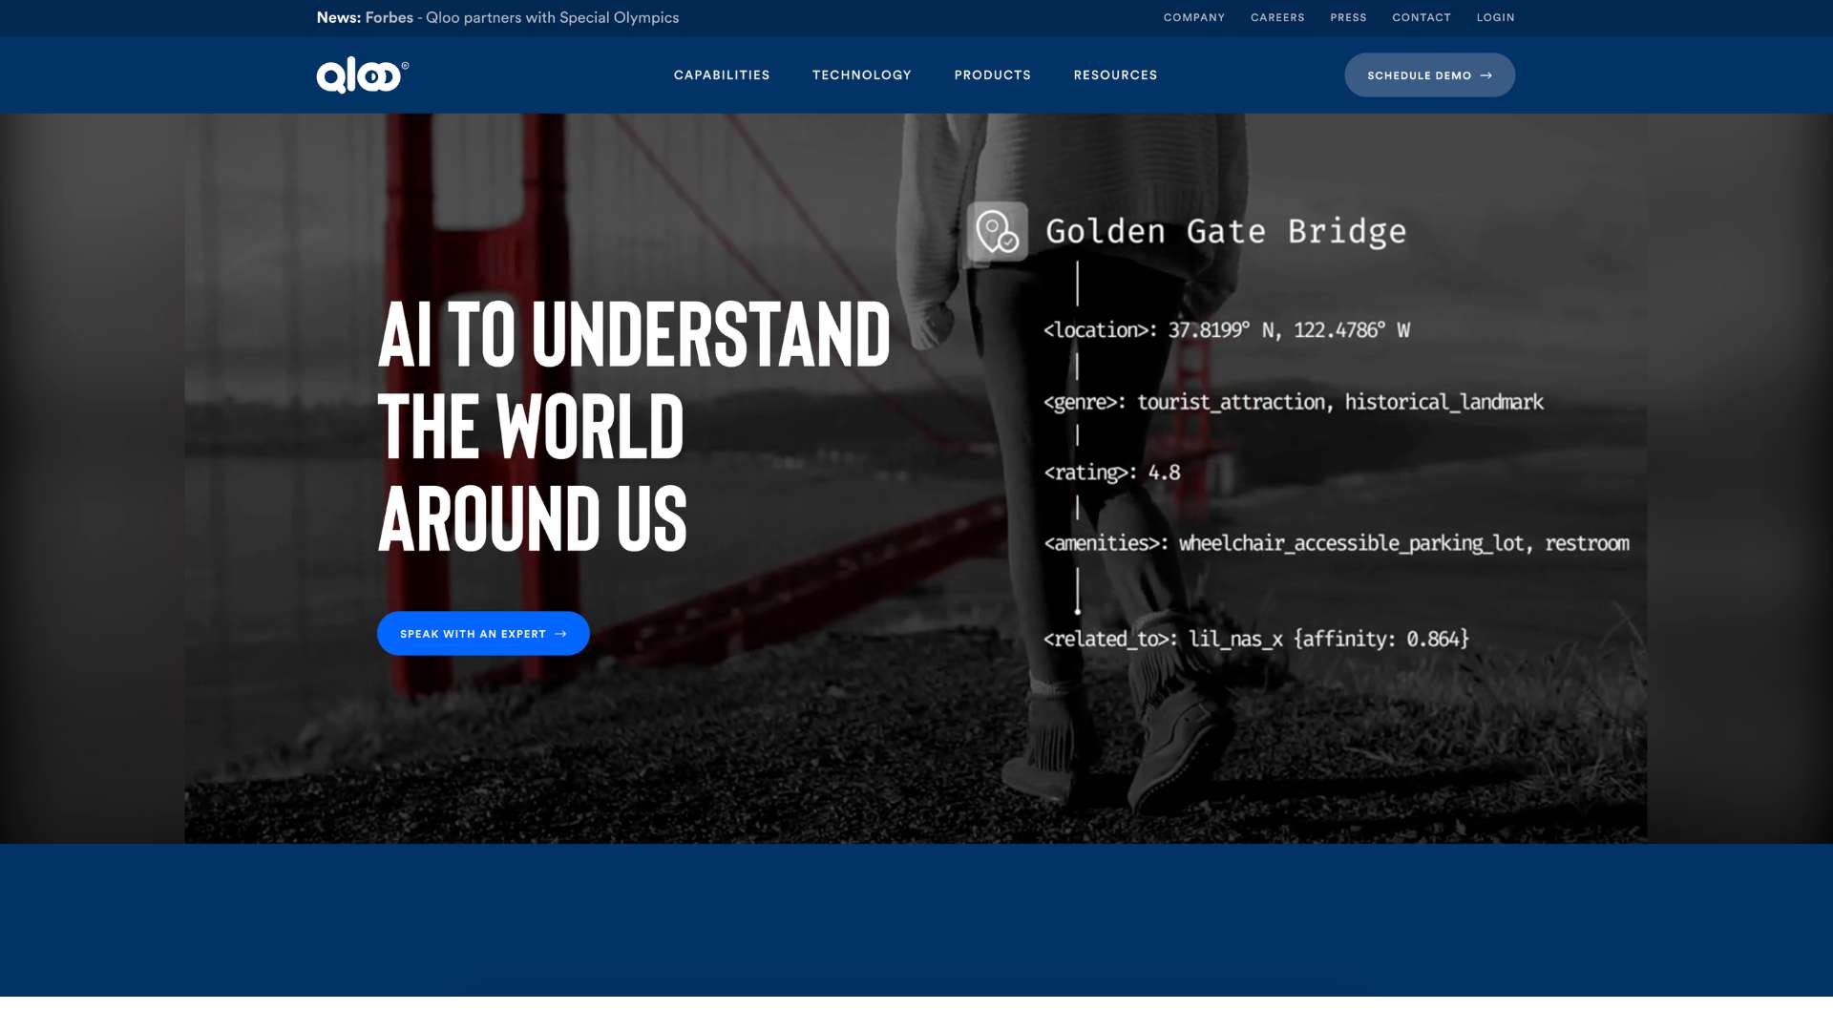Click the 'AI to understand the world around us' headline
The width and height of the screenshot is (1833, 1031).
pos(634,426)
